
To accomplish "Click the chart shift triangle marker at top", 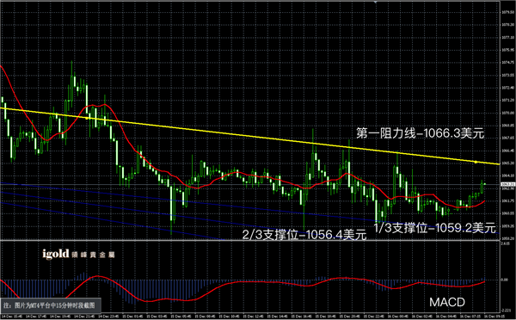I will [376, 2].
